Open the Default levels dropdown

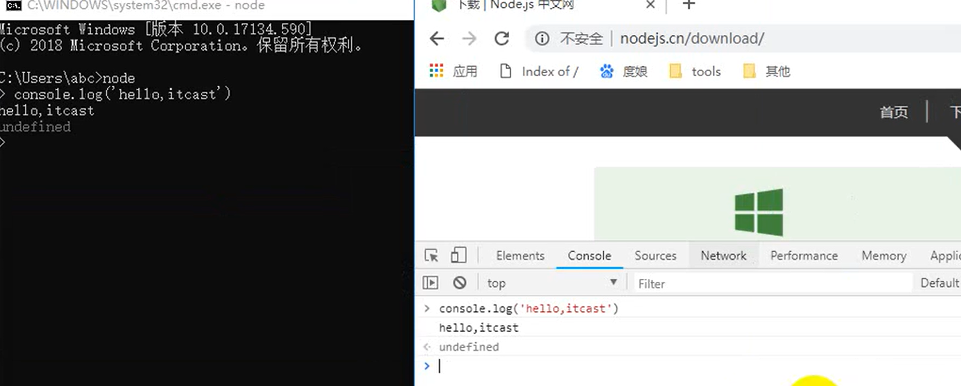[x=940, y=283]
